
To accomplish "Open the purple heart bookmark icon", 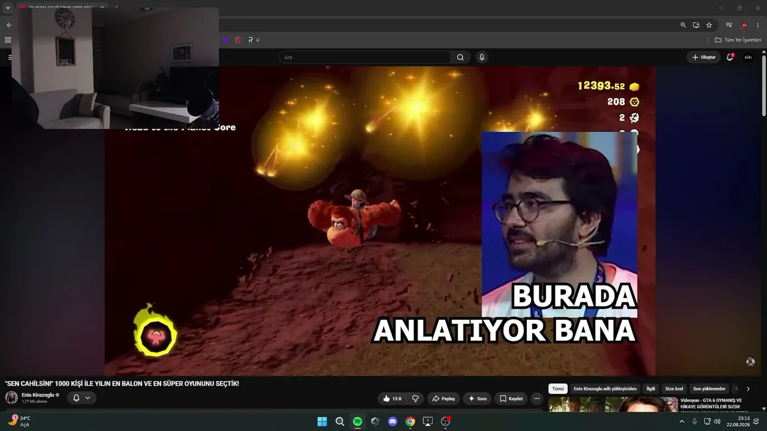I will tap(225, 40).
